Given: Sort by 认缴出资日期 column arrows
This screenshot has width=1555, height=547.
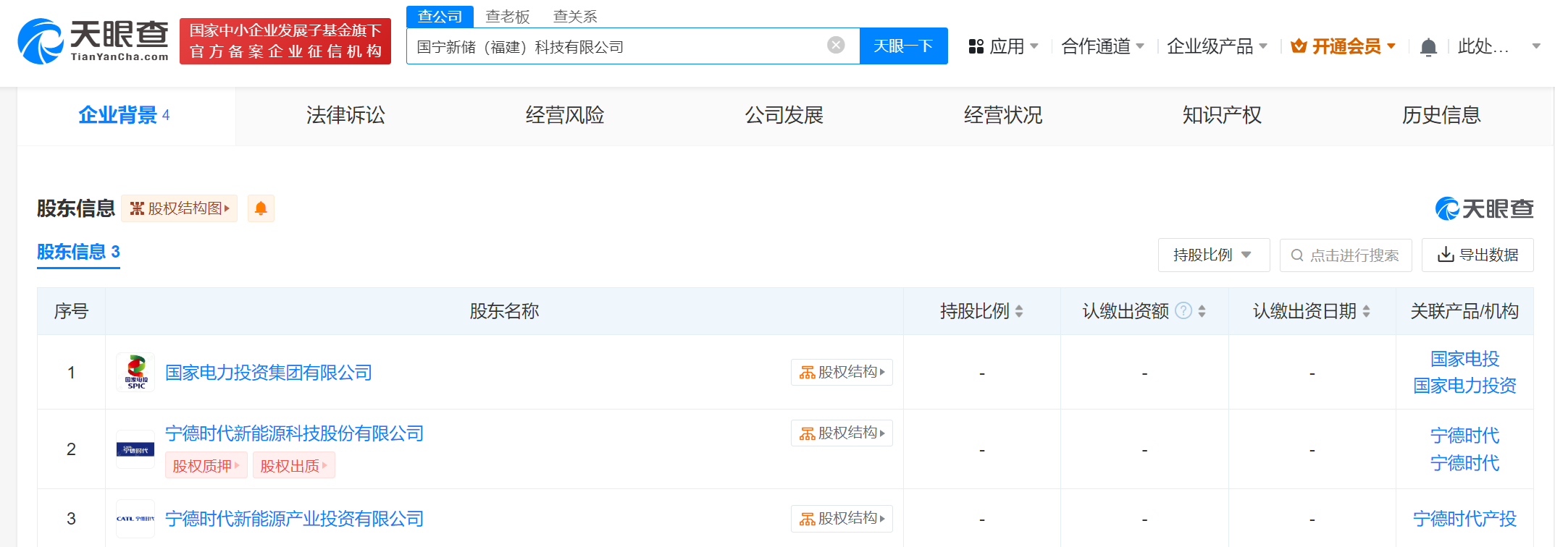Looking at the screenshot, I should tap(1366, 311).
